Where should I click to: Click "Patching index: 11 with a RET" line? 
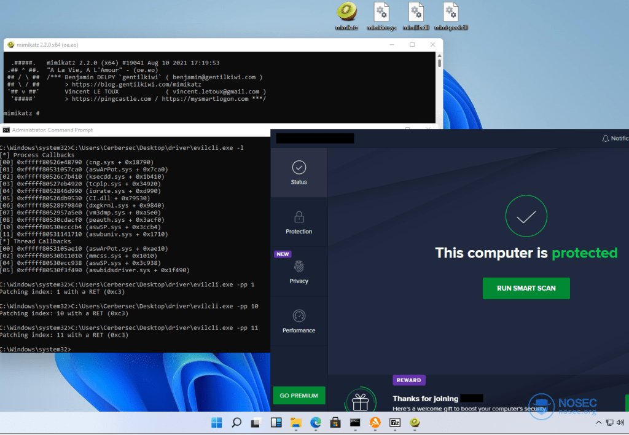click(64, 335)
